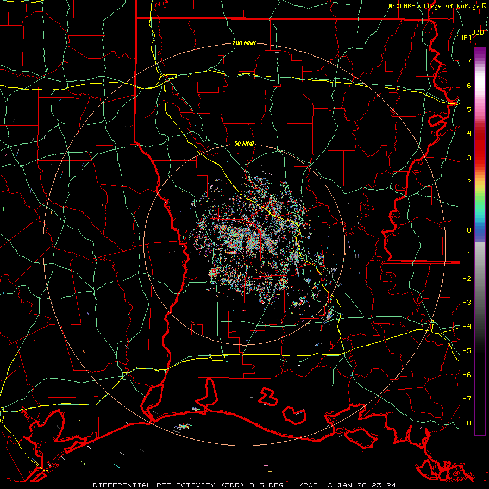
Task: Click the 4 dB label on the color scale
Action: (x=469, y=134)
